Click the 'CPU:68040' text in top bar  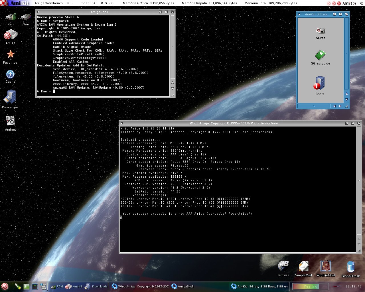pos(89,3)
